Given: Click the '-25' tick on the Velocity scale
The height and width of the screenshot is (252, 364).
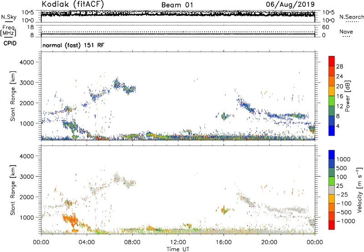Looking at the screenshot, I should tap(343, 195).
